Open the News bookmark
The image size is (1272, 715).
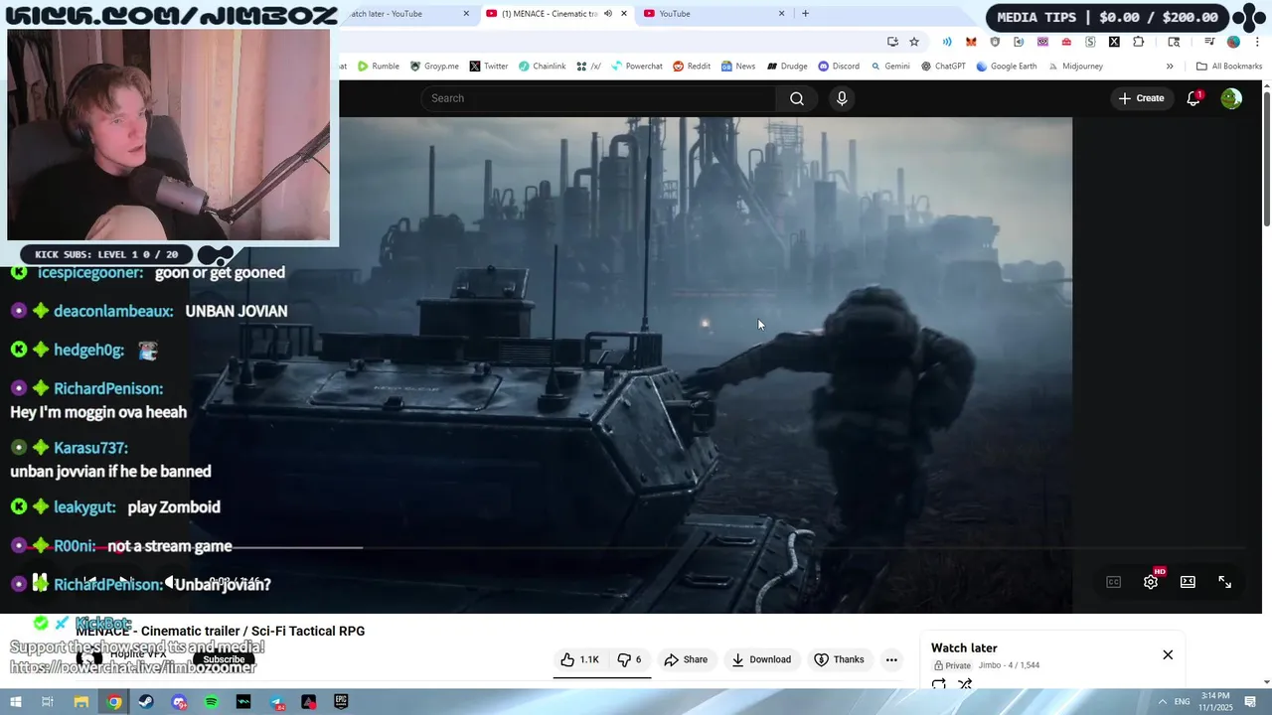[737, 67]
